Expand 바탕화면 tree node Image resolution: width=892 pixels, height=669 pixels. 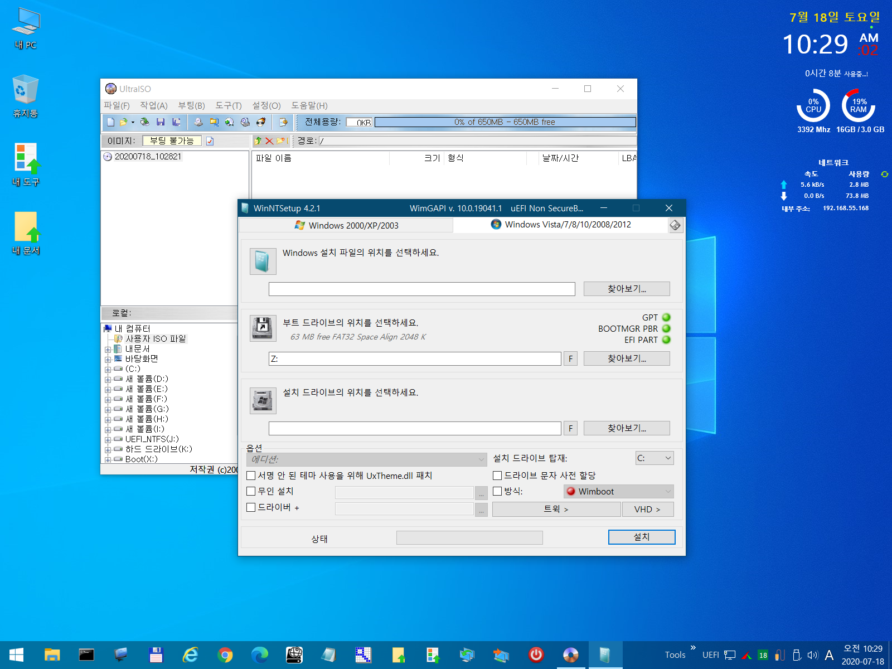coord(108,360)
